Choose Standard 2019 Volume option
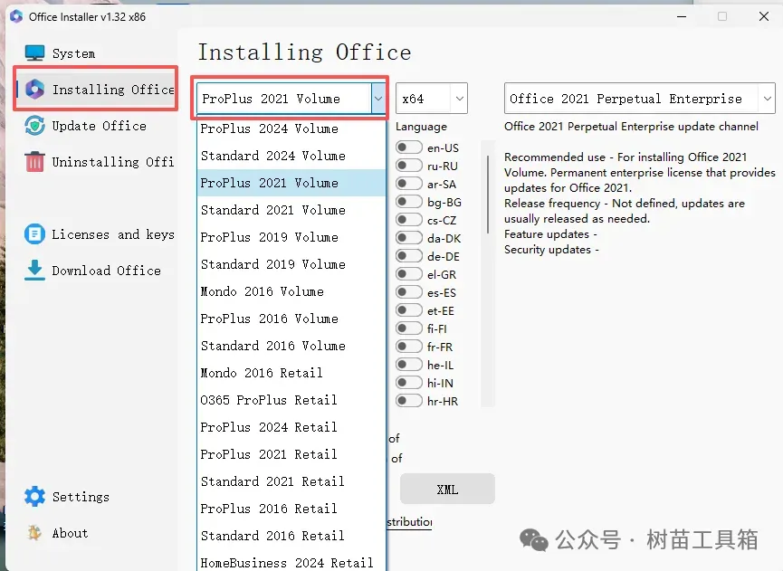This screenshot has width=783, height=571. coord(291,264)
